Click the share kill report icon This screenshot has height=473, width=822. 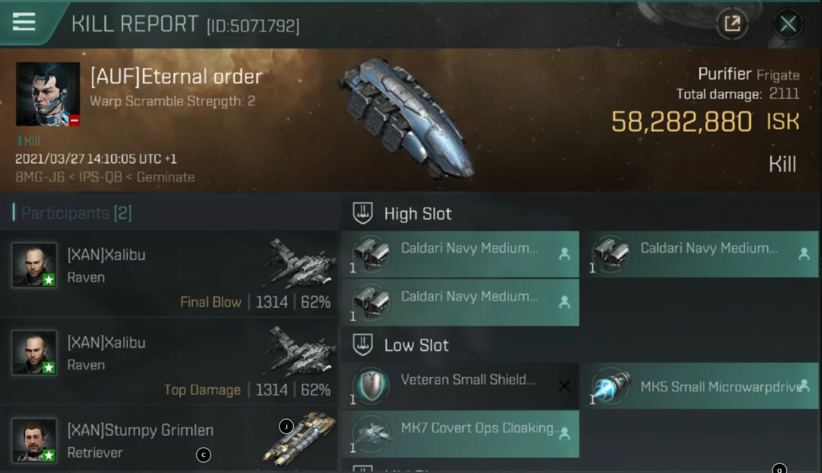733,24
